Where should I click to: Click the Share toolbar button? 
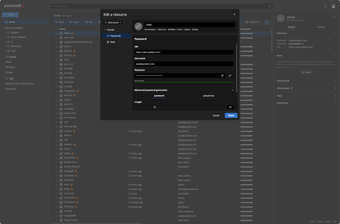(x=59, y=22)
